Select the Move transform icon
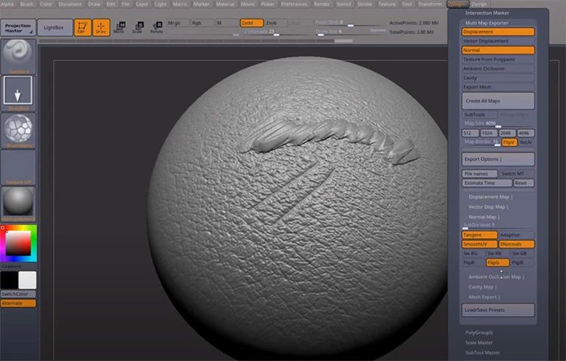The height and width of the screenshot is (361, 566). (119, 27)
